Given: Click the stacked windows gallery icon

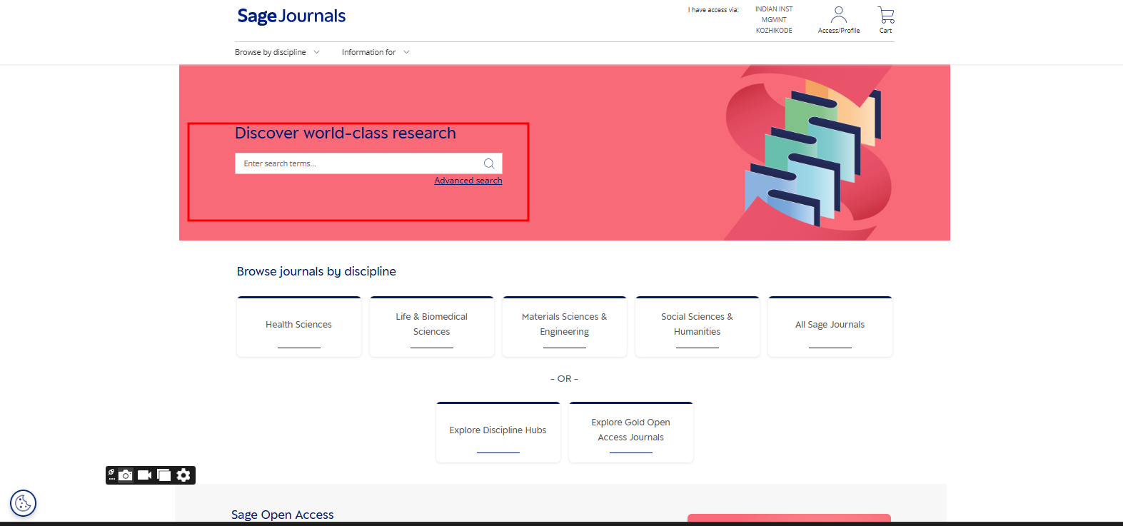Looking at the screenshot, I should [x=164, y=475].
